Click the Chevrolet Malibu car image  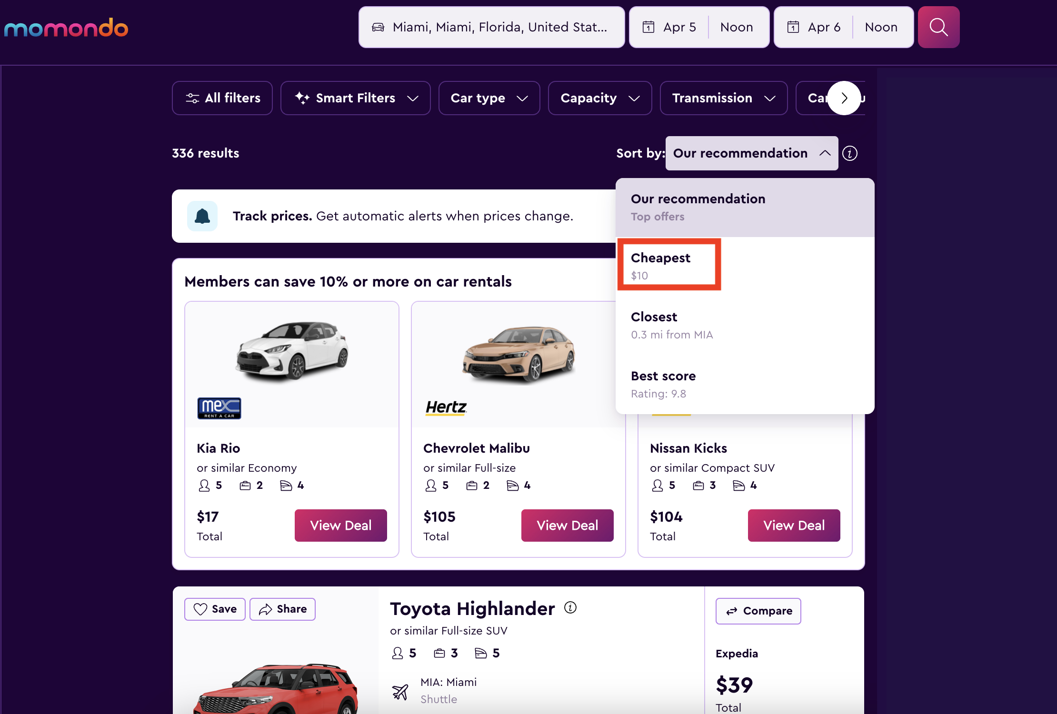click(x=519, y=354)
